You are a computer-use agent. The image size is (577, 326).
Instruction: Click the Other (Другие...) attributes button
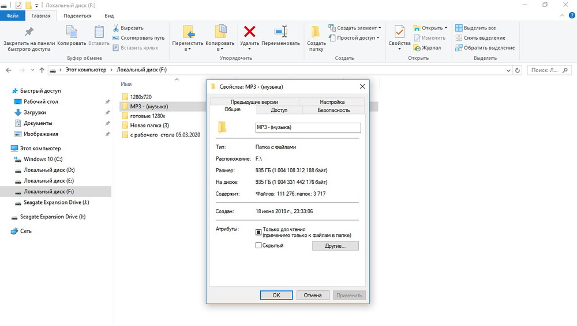click(x=335, y=246)
